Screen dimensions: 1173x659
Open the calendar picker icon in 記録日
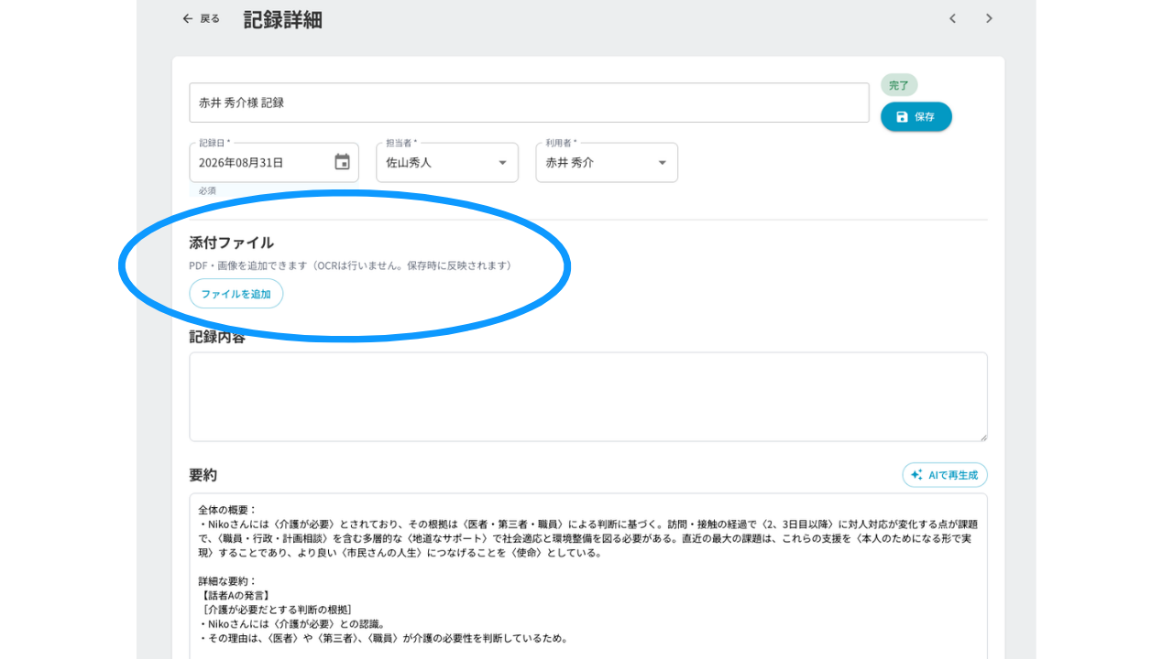pyautogui.click(x=342, y=162)
